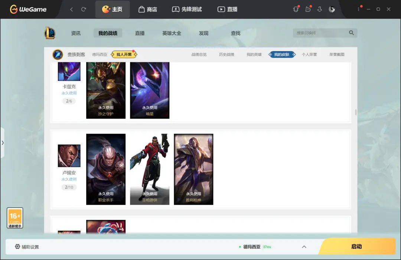This screenshot has width=401, height=260.
Task: Go to 发现 section
Action: coord(203,33)
